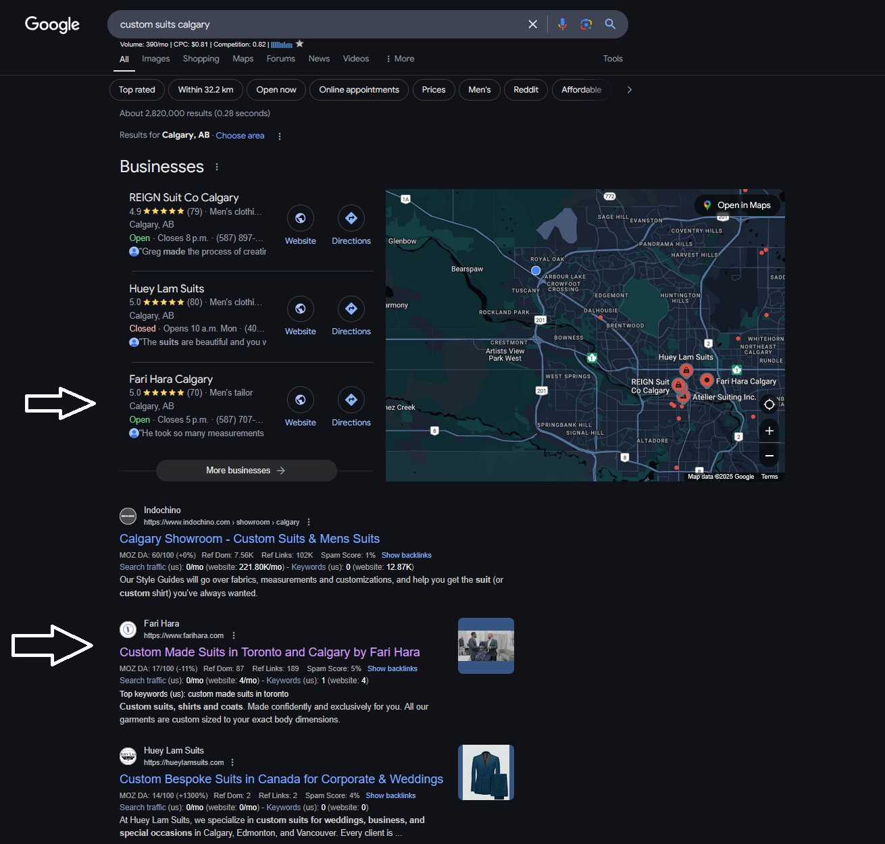Click the Google logo
This screenshot has width=885, height=844.
(x=52, y=24)
